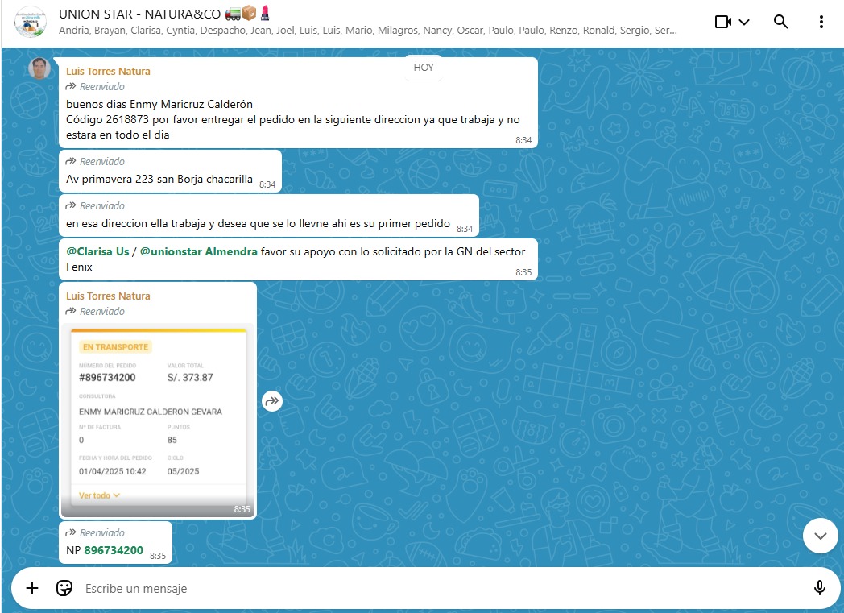Viewport: 844px width, 613px height.
Task: Open the UNION STAR group avatar
Action: (x=30, y=23)
